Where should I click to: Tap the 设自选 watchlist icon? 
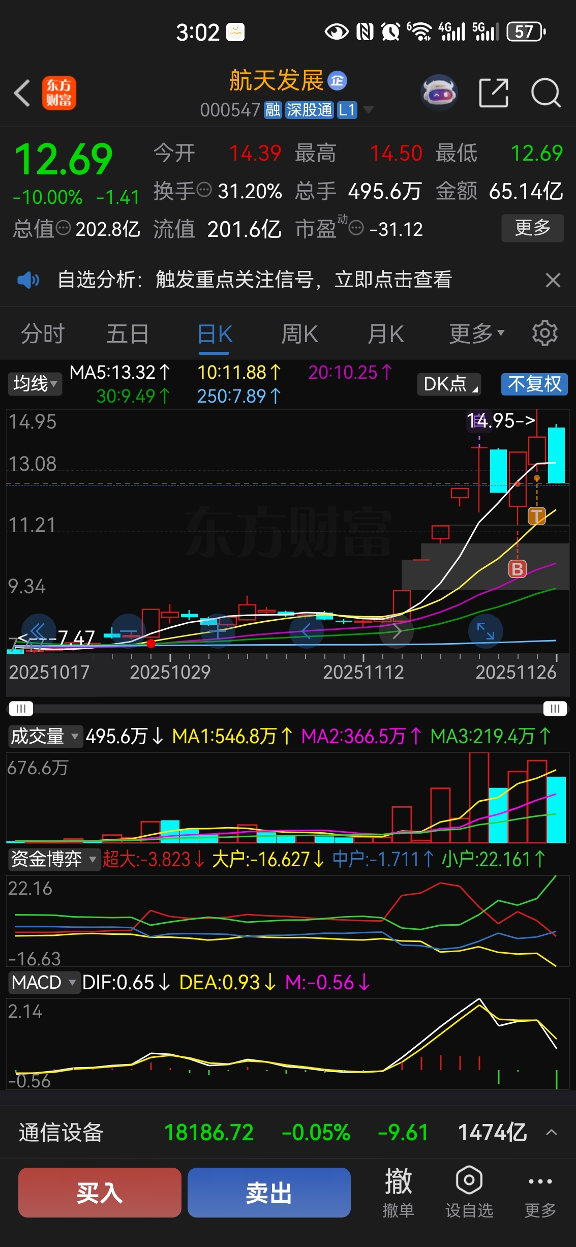(469, 1192)
